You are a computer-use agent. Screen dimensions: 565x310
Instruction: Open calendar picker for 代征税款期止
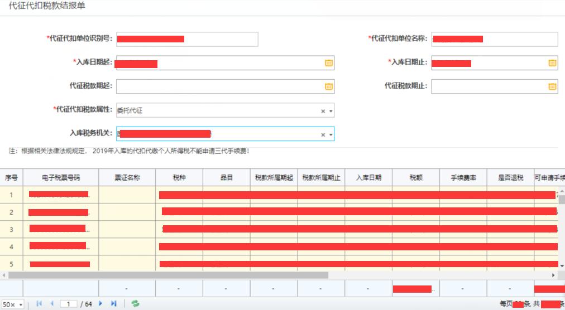[x=552, y=86]
